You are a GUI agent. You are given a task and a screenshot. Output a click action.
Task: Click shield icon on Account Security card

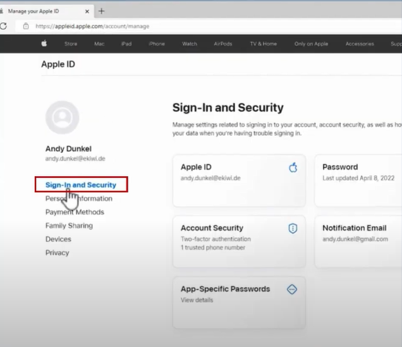click(x=293, y=228)
